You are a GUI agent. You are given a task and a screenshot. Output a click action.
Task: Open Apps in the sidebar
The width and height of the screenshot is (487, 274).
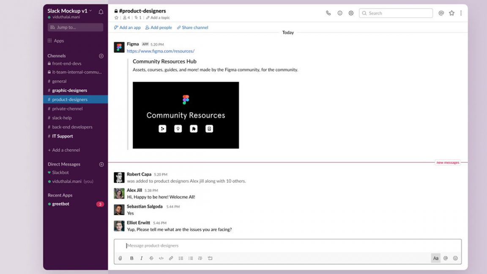tap(56, 41)
